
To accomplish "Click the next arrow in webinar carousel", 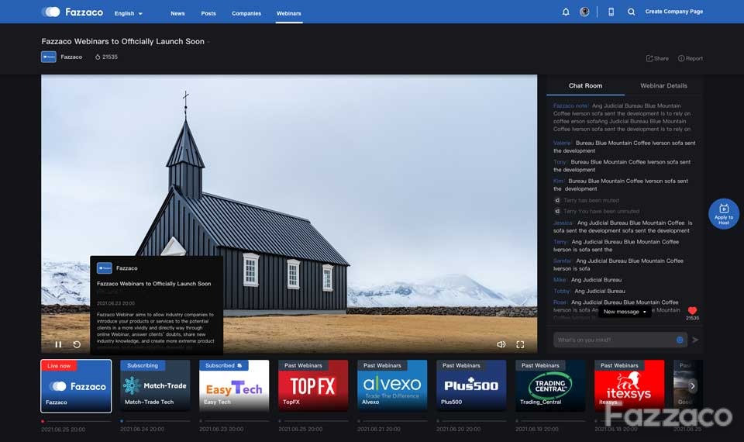I will coord(692,386).
